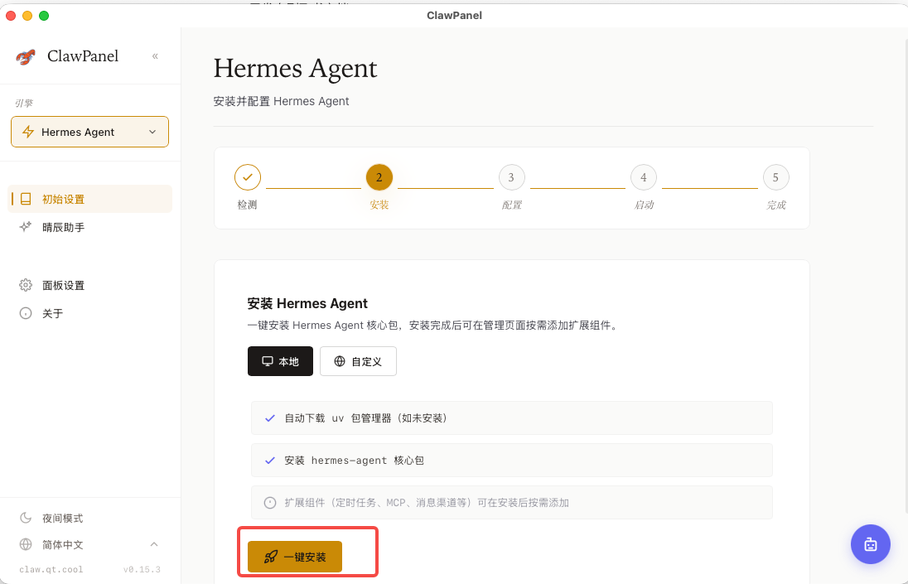Click the gear icon beside 面板设置
The height and width of the screenshot is (584, 908).
pyautogui.click(x=26, y=285)
